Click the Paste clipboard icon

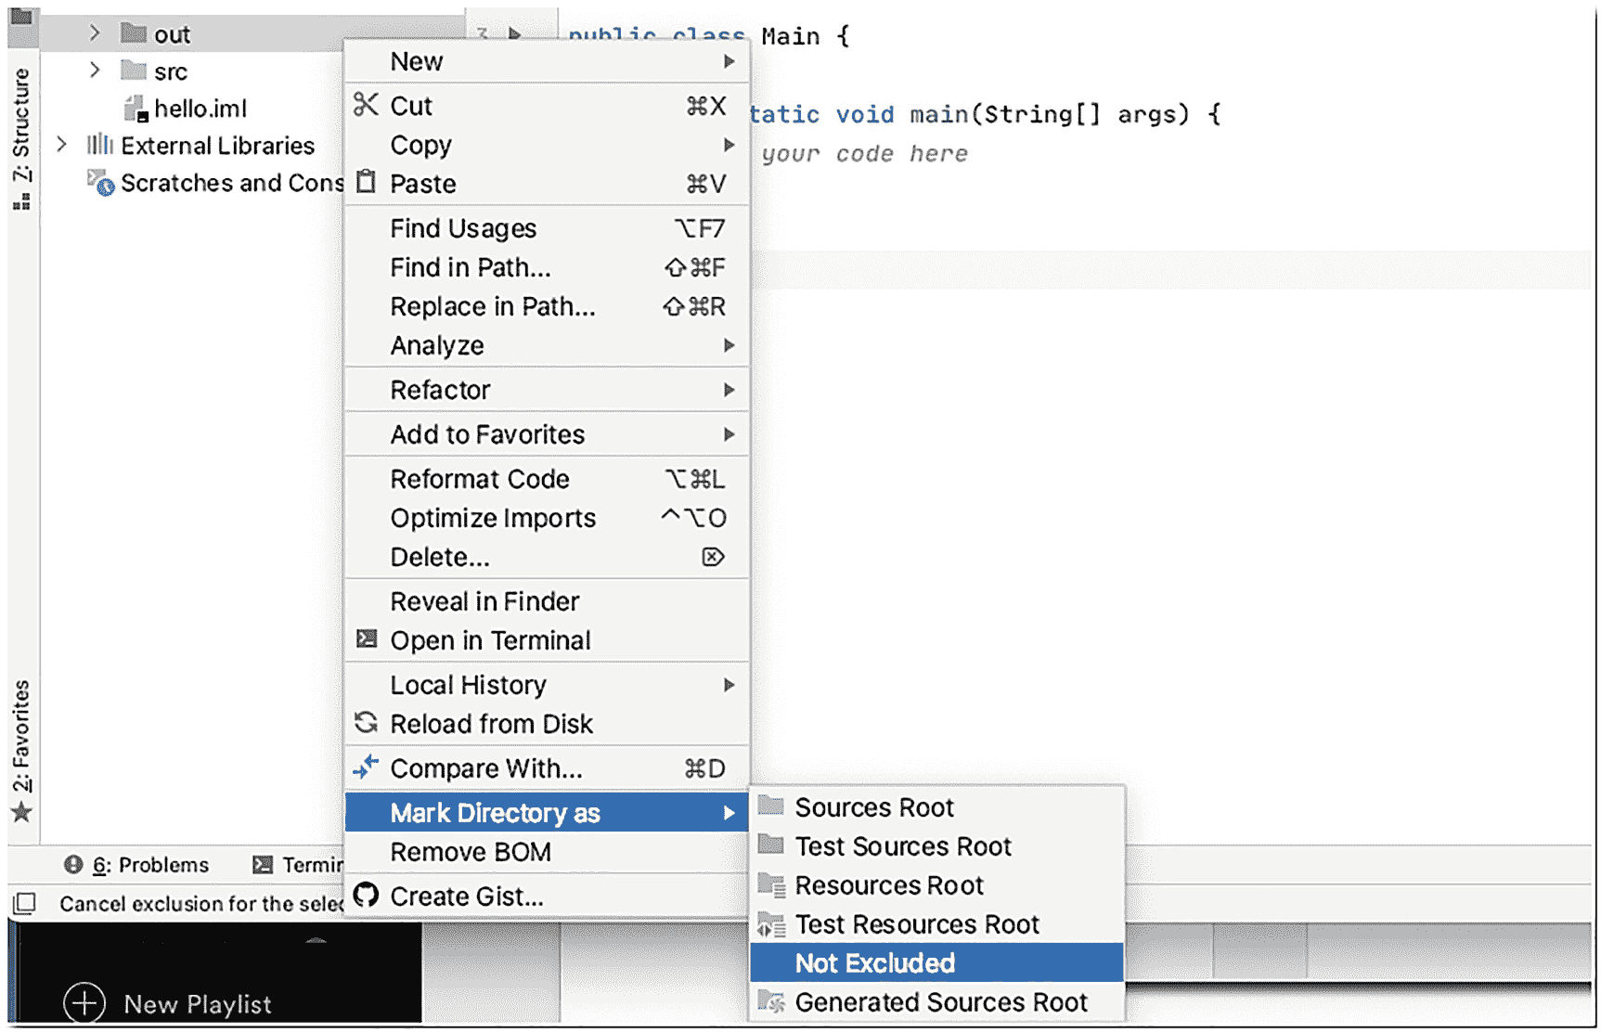point(367,182)
